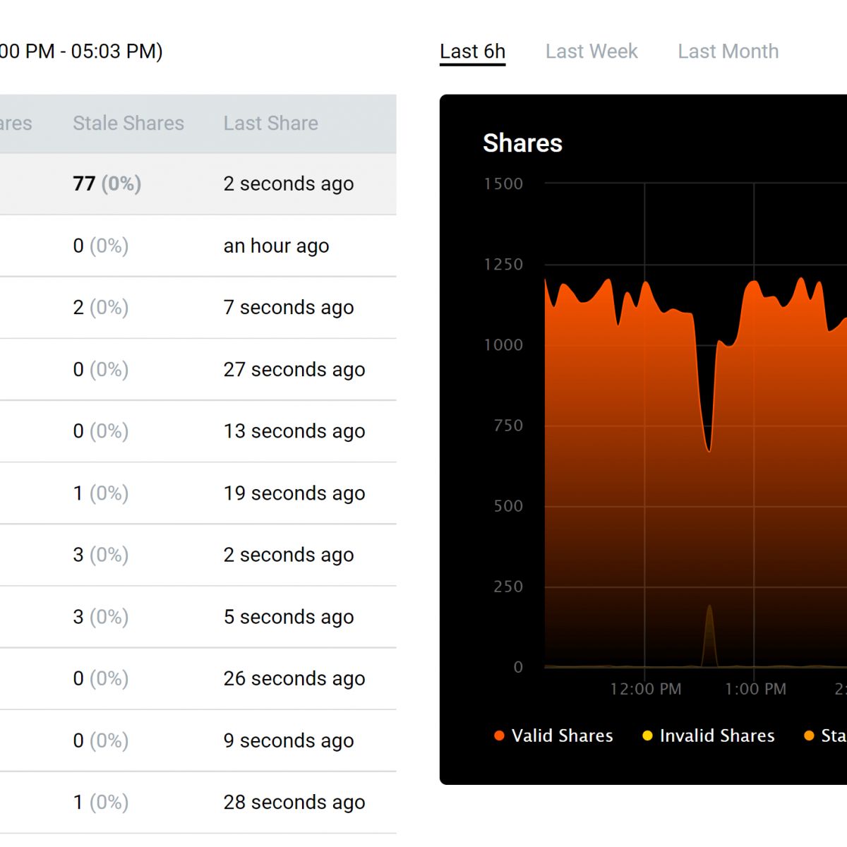
Task: Select the Last 6h tab
Action: [x=472, y=51]
